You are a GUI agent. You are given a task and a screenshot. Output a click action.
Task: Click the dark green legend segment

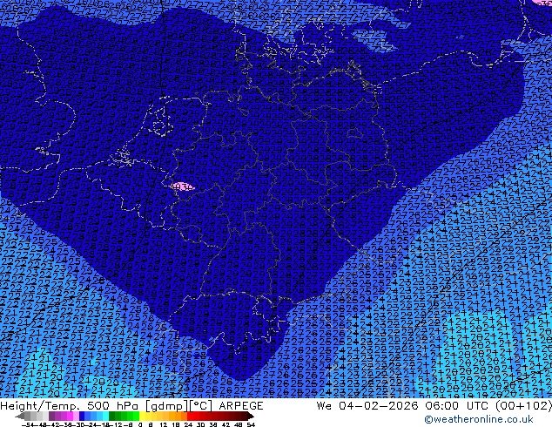[x=111, y=417]
